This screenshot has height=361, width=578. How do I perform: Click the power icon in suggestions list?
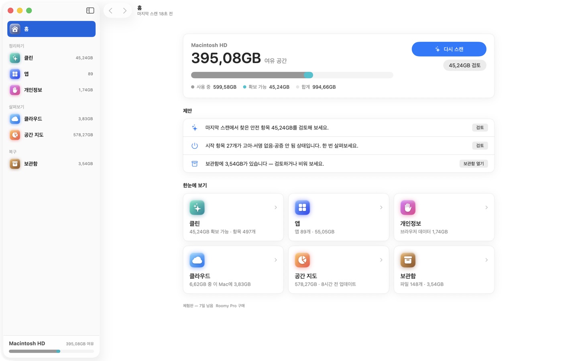[x=195, y=146]
